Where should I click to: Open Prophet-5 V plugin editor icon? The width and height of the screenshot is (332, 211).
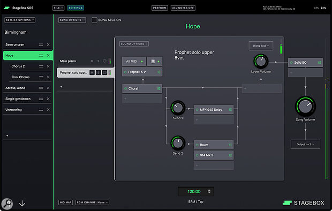pyautogui.click(x=159, y=72)
